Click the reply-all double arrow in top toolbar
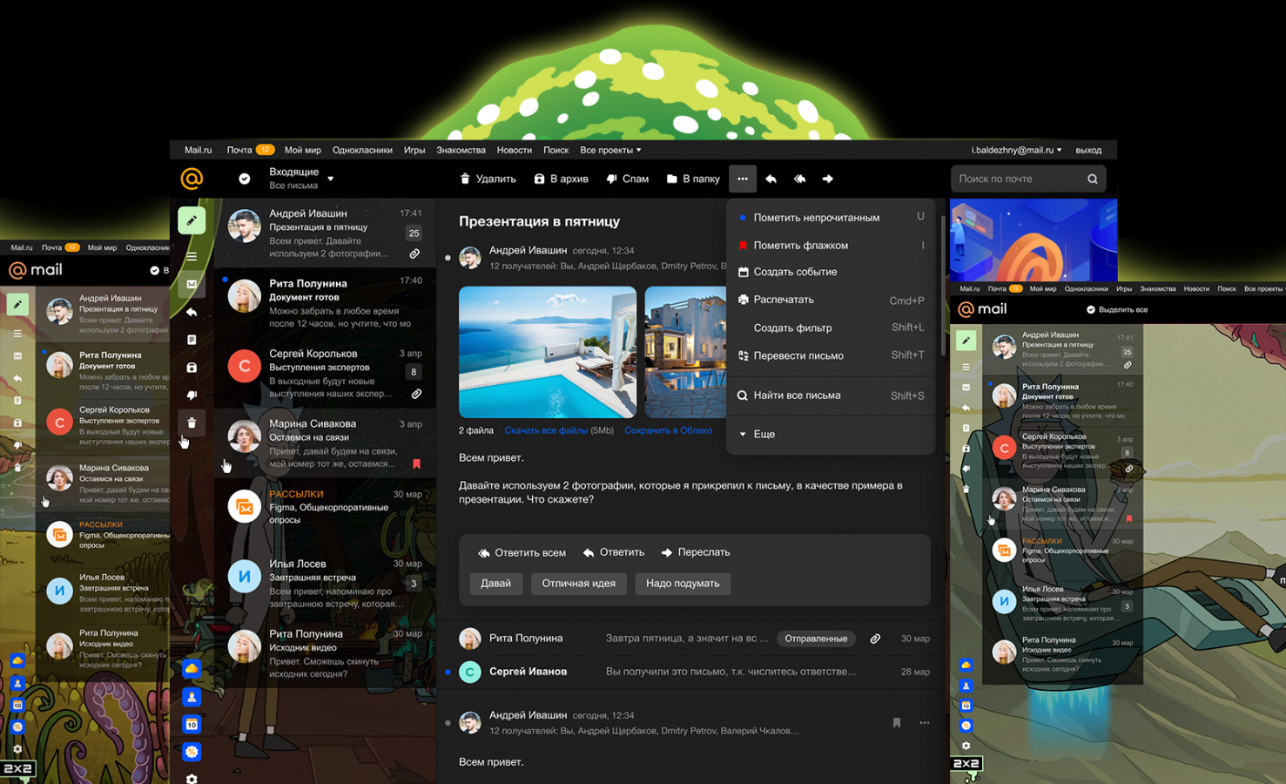The width and height of the screenshot is (1286, 784). 799,179
